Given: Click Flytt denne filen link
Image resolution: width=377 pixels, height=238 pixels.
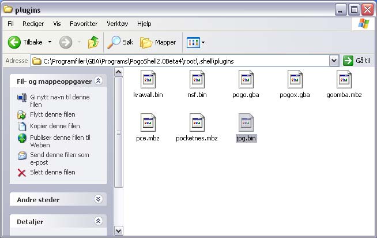Looking at the screenshot, I should coord(52,114).
